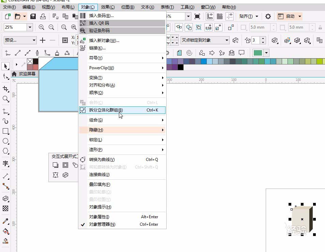
Task: Choose Break Extrude Group Apart
Action: pyautogui.click(x=122, y=110)
